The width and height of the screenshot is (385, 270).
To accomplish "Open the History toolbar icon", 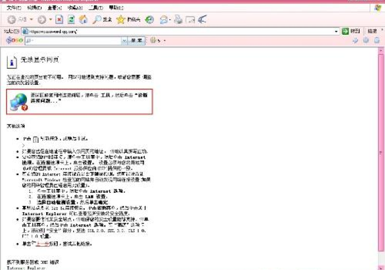I will click(x=150, y=20).
